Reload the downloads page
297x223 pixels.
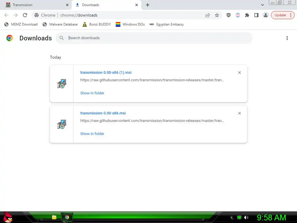25,15
